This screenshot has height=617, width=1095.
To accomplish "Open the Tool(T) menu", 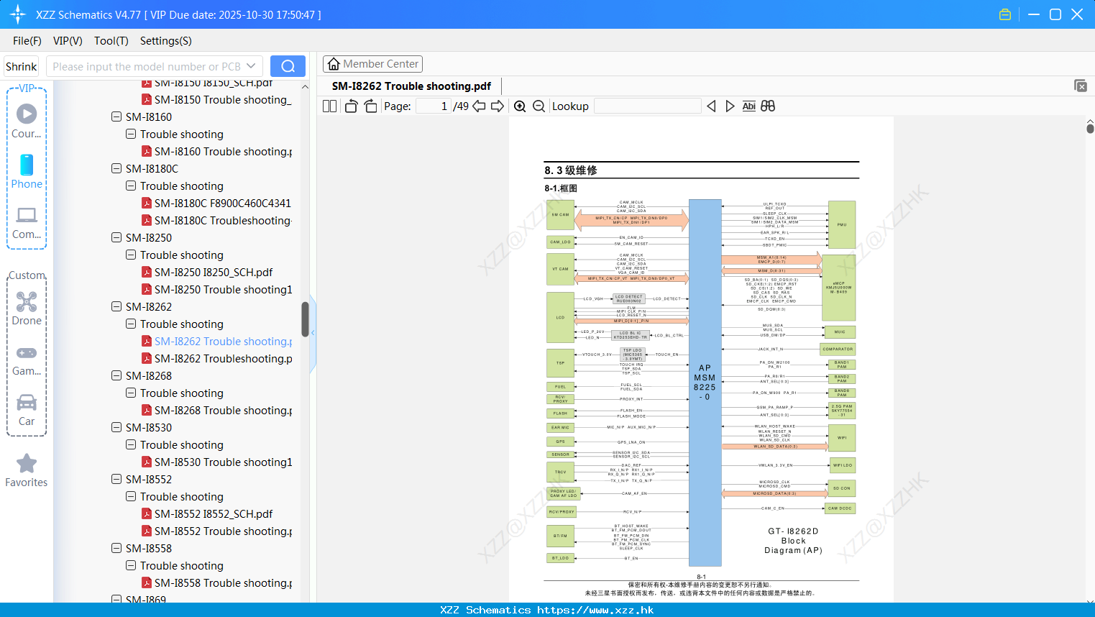I will click(111, 41).
